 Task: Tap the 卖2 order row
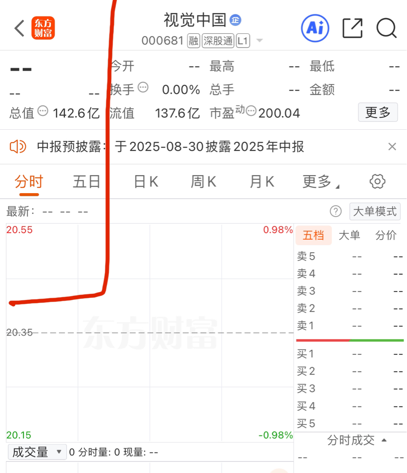click(350, 308)
